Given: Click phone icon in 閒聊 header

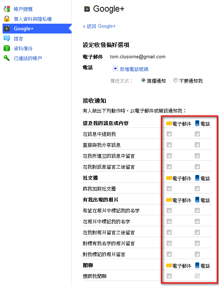Looking at the screenshot, I should coord(197,265).
